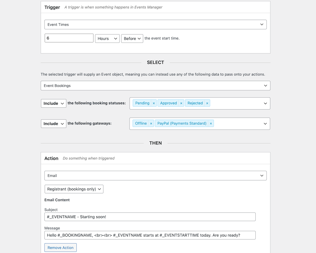316x253 pixels.
Task: Remove the Approved status tag
Action: point(181,103)
